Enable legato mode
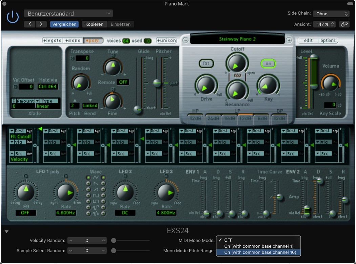Image resolution: width=356 pixels, height=264 pixels. coord(53,40)
